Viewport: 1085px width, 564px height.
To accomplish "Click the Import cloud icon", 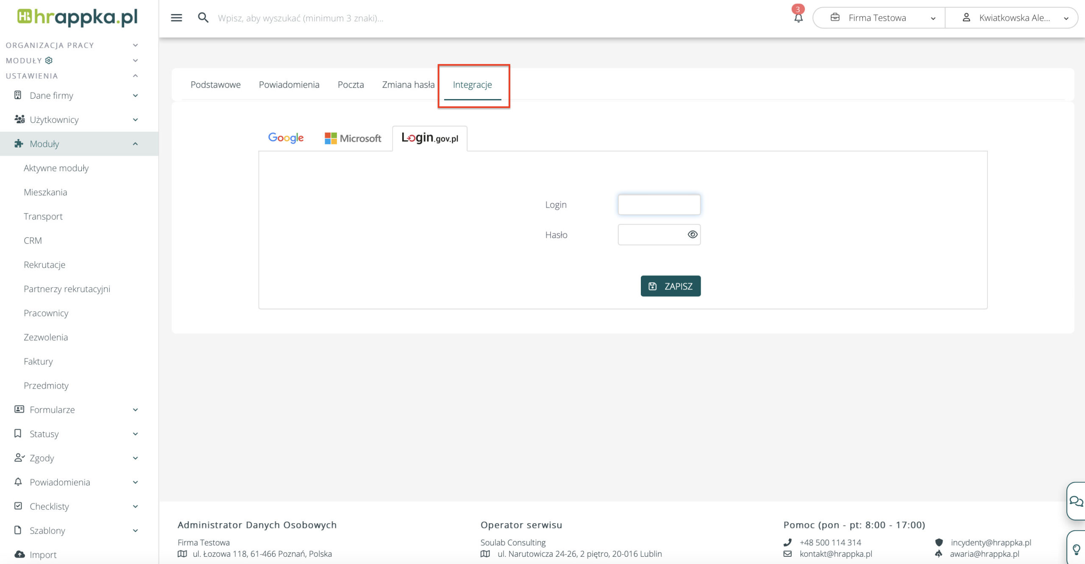I will (19, 554).
